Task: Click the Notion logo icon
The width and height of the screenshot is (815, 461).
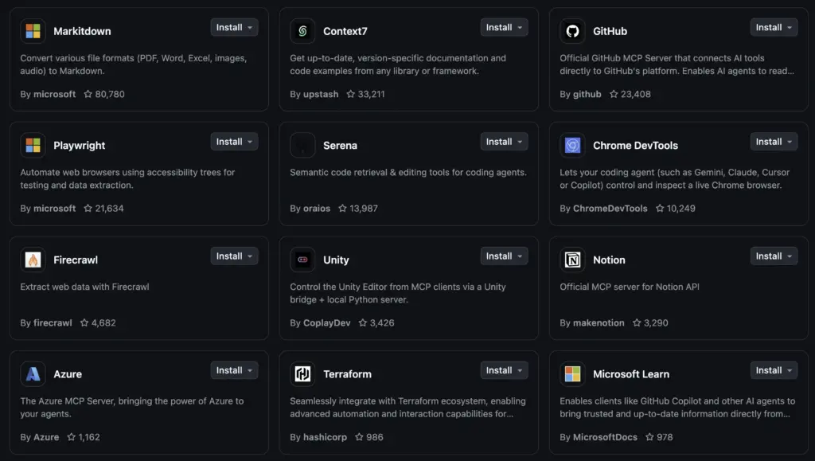Action: pos(572,260)
